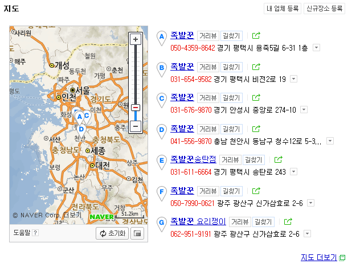Click the zoom slider track on map
The image size is (360, 268).
(x=136, y=83)
